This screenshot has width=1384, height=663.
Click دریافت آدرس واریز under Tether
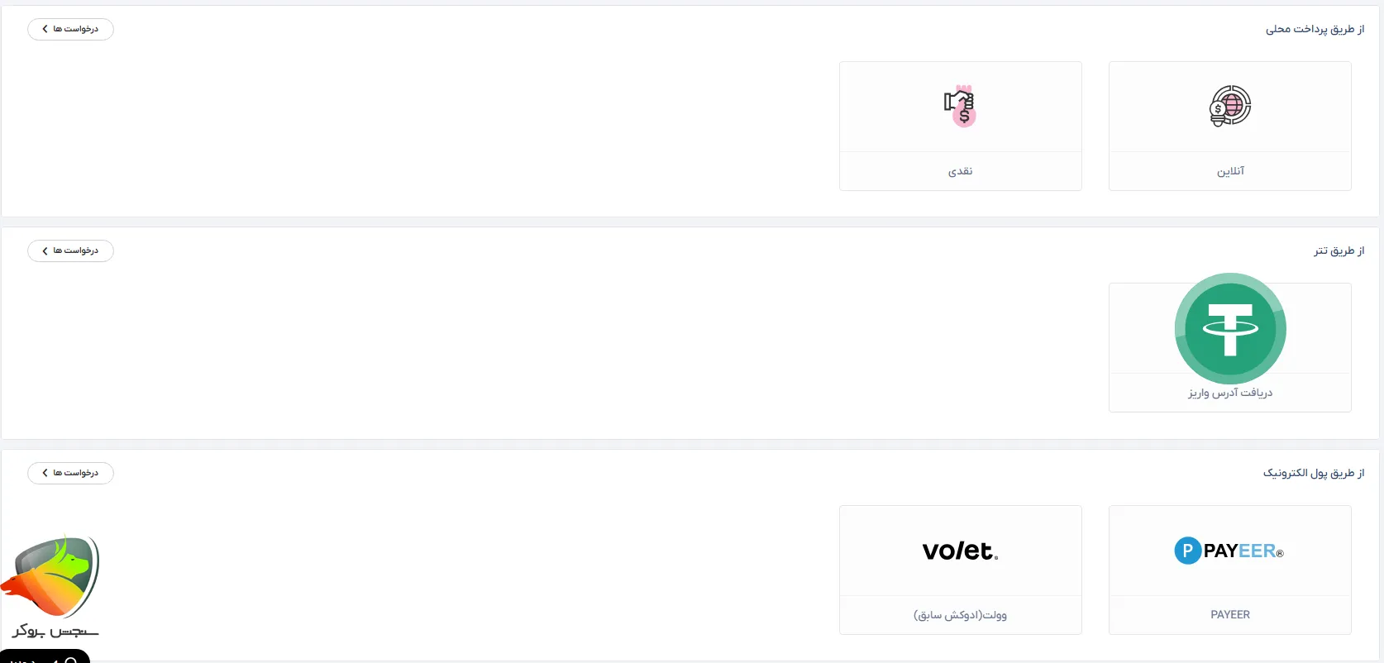(x=1230, y=393)
